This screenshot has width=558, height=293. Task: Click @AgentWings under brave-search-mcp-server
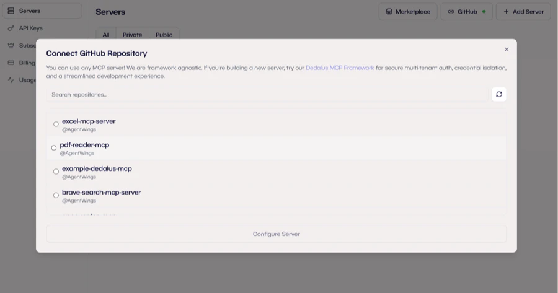79,201
